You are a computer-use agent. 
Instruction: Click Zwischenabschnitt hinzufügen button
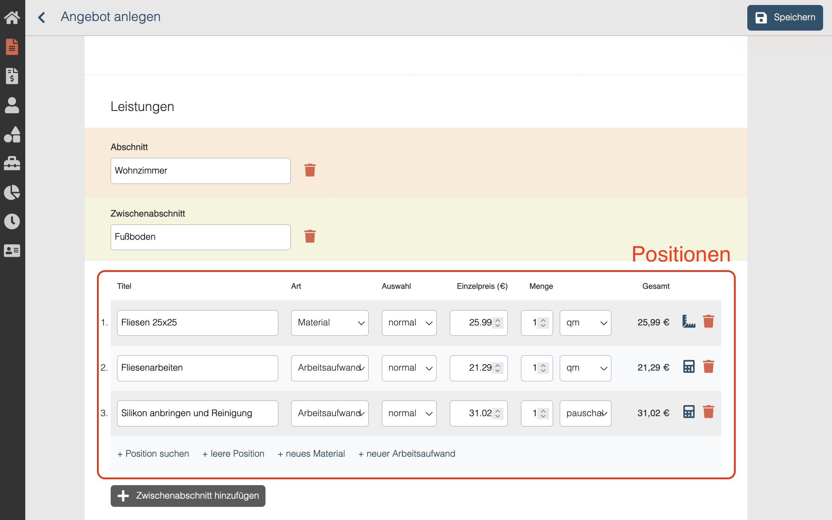pos(188,496)
